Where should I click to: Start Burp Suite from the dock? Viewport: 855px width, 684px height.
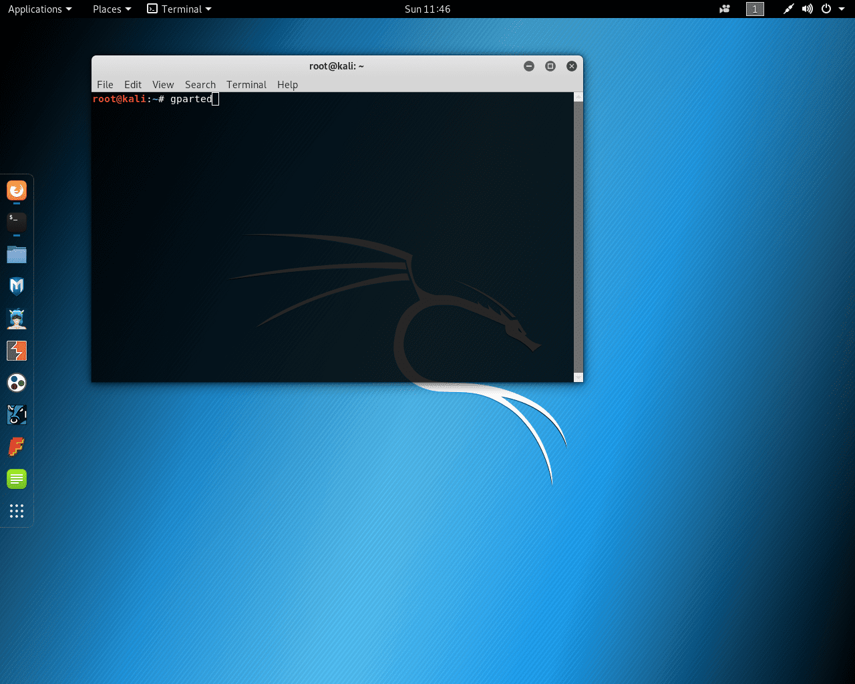[x=17, y=351]
